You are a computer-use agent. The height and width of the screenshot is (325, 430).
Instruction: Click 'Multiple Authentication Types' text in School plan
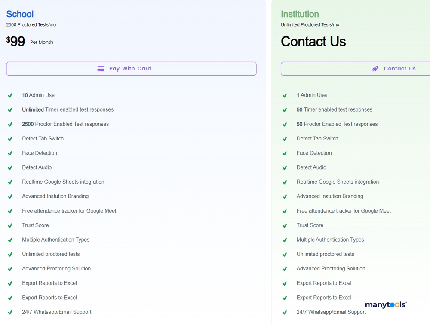[x=55, y=240]
